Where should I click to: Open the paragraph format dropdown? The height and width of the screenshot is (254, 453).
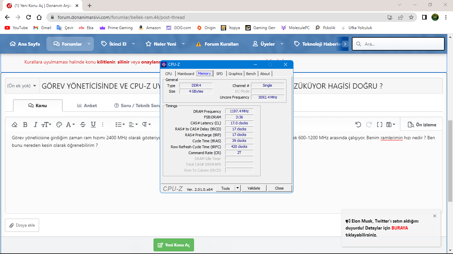[x=147, y=125]
